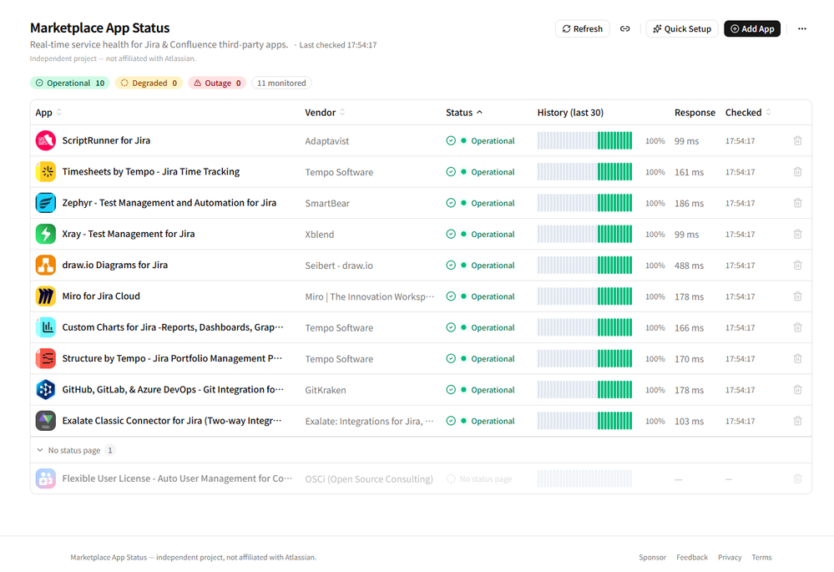Click the Exalate history uptime bar

[x=584, y=421]
